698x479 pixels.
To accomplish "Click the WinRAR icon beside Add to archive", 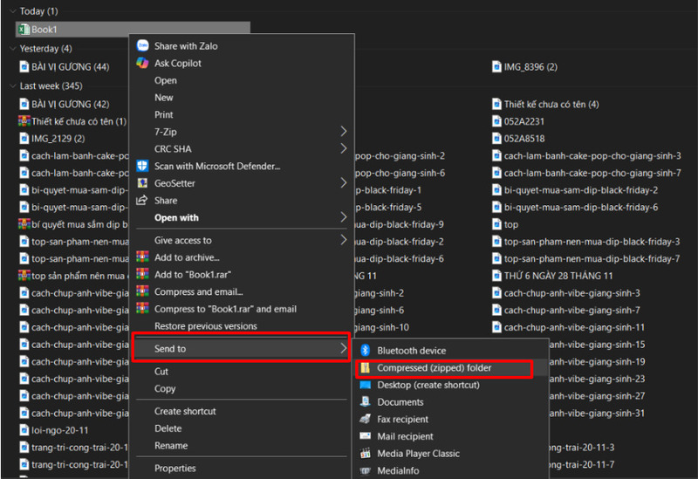I will pos(142,257).
